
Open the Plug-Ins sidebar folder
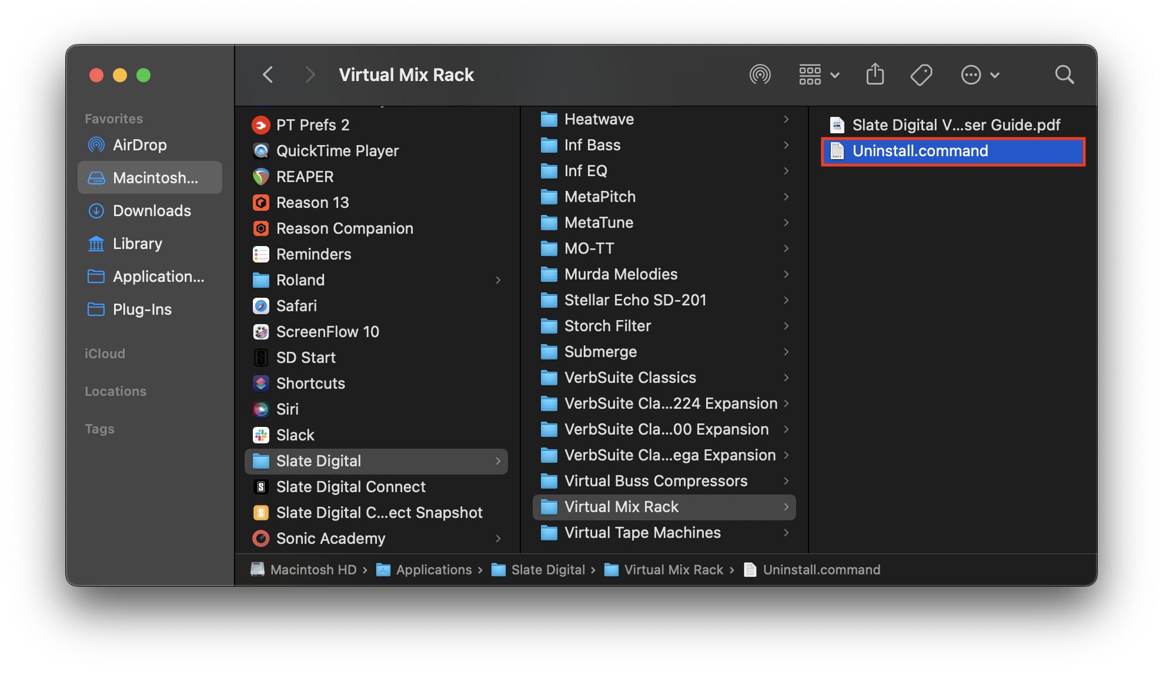pos(150,309)
